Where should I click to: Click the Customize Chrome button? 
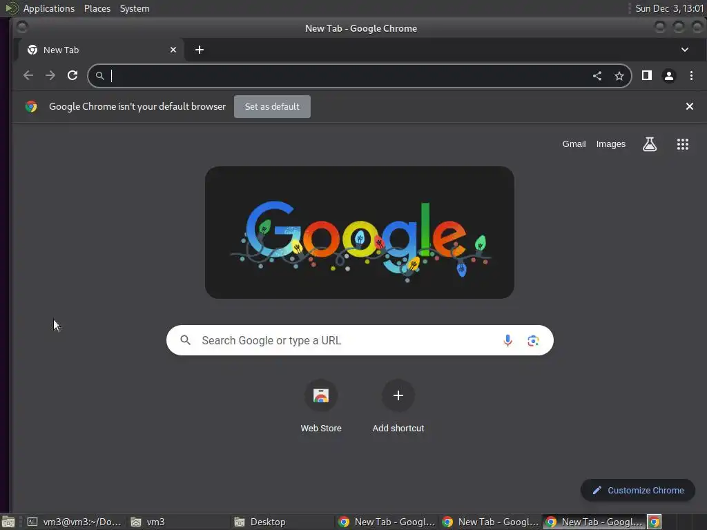click(x=637, y=490)
